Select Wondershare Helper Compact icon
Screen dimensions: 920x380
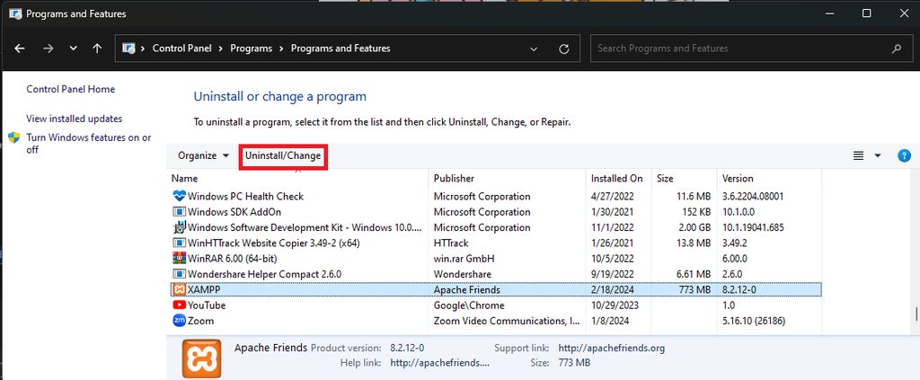coord(180,275)
